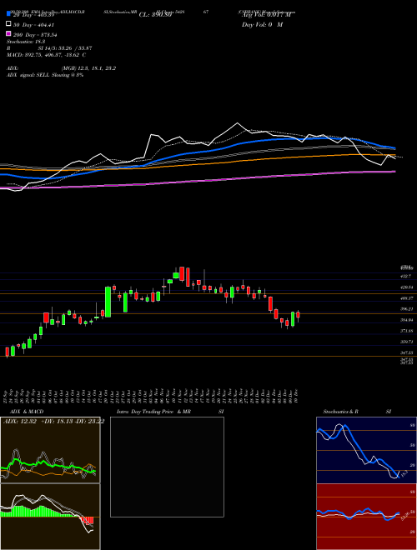This screenshot has height=550, width=417.
Task: Select the 'ADX: 12.32 +DY: 18.13 -DY: 23.22' readout
Action: click(x=53, y=422)
